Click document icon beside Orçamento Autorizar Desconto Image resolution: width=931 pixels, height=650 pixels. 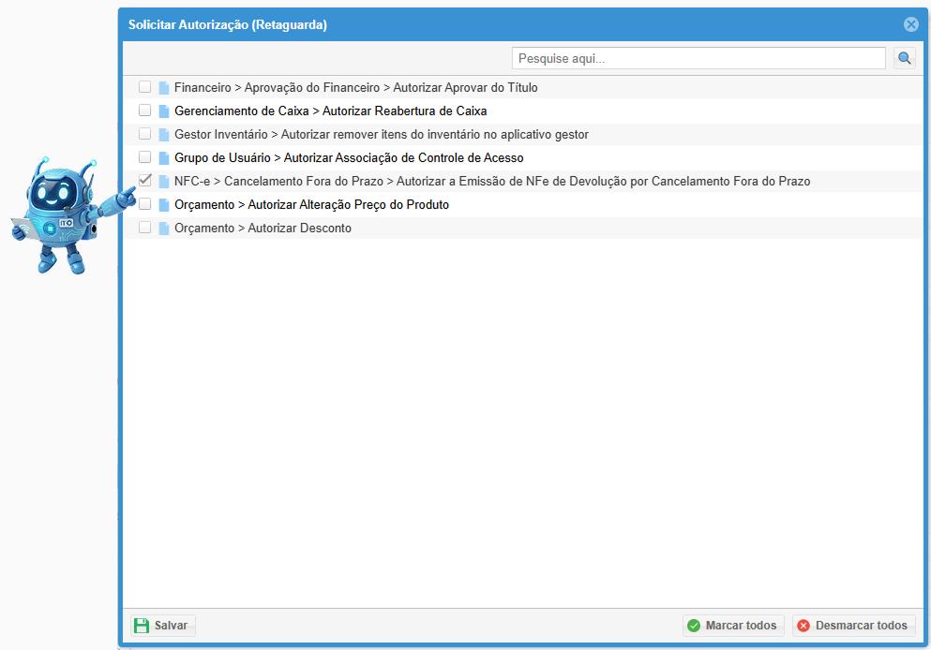(x=164, y=229)
